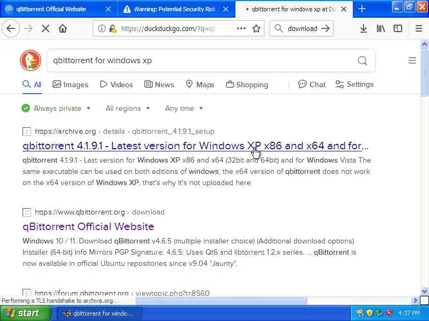Screen dimensions: 429x321
Task: Click the www.qbittorrent.org download URL
Action: [100, 212]
